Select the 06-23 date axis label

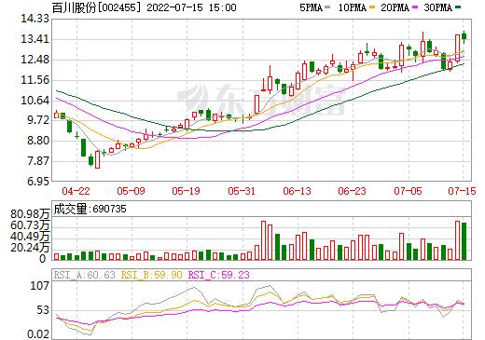(x=353, y=191)
